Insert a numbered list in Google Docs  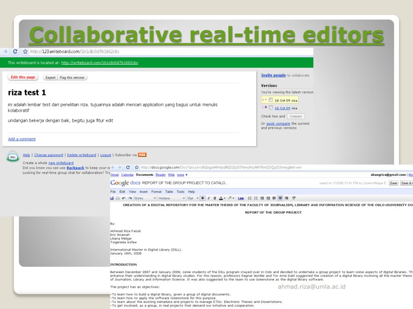click(250, 198)
